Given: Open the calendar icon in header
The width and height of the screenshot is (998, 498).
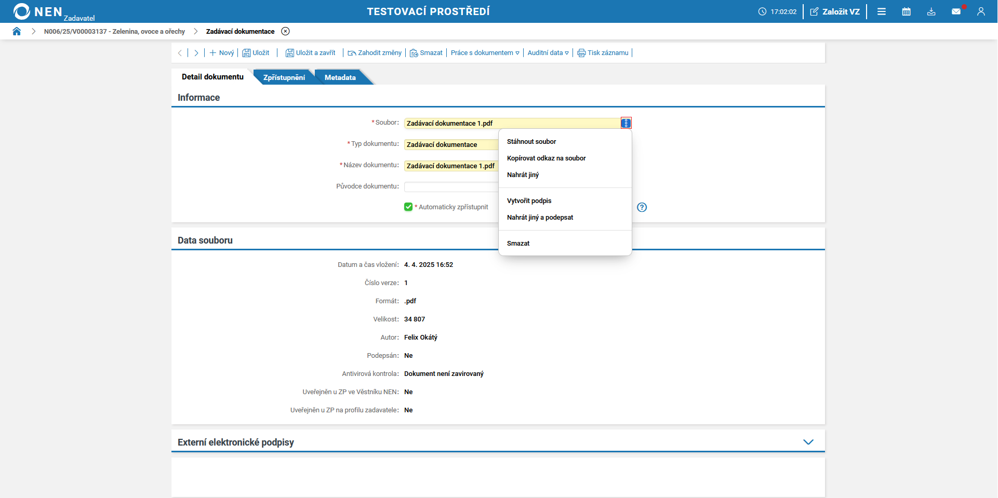Looking at the screenshot, I should click(x=906, y=11).
